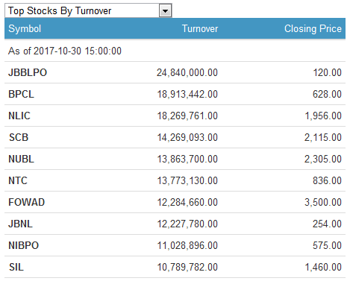Open the NUBL stock symbol
Viewport: 350px width, 281px height.
[x=21, y=159]
